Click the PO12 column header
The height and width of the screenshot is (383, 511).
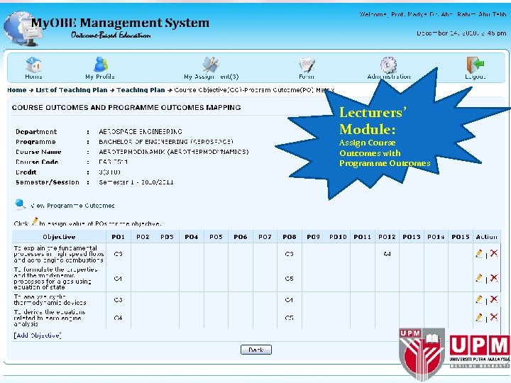pos(387,237)
